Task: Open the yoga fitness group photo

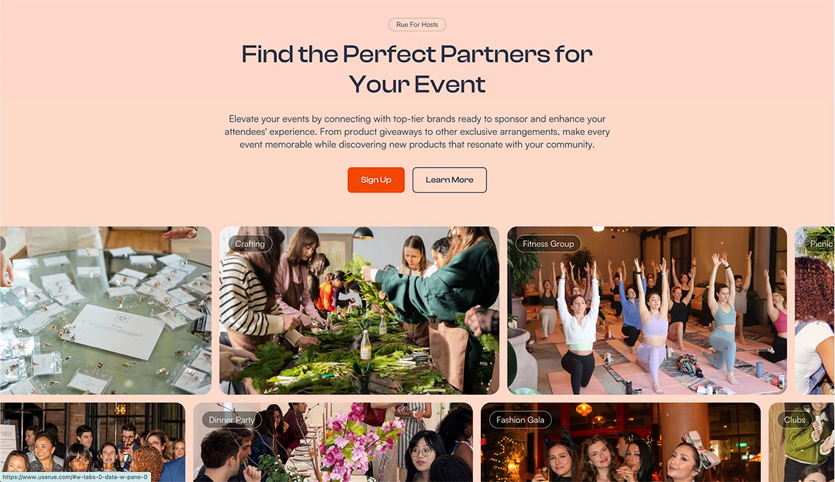Action: [647, 310]
